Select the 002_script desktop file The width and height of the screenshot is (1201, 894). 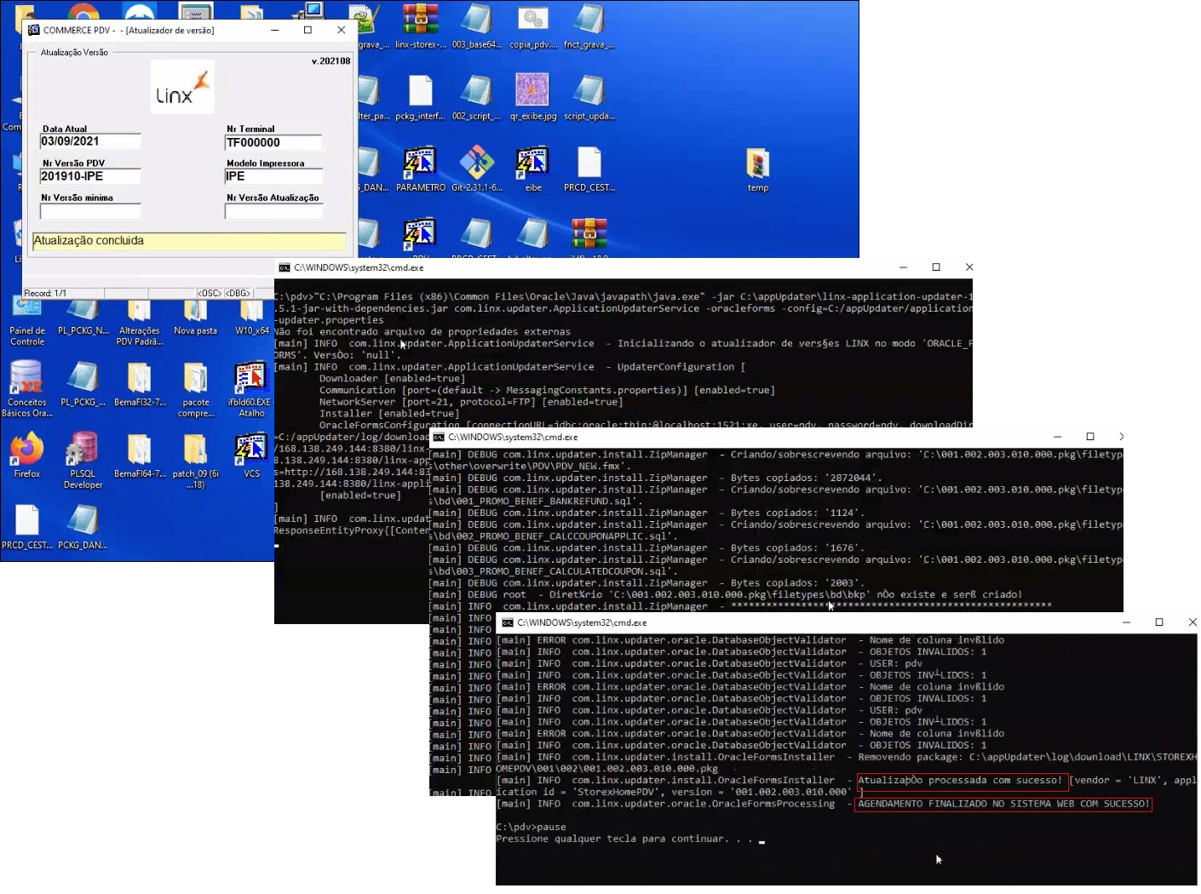coord(476,97)
